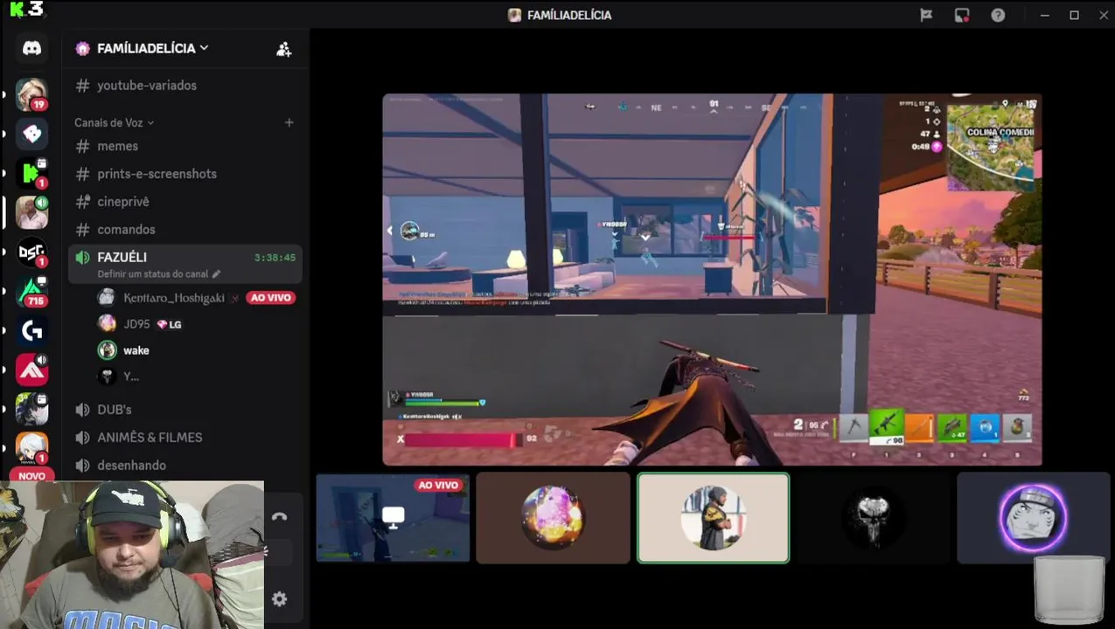The image size is (1115, 629).
Task: Select the skull avatar participant tile
Action: click(x=873, y=518)
